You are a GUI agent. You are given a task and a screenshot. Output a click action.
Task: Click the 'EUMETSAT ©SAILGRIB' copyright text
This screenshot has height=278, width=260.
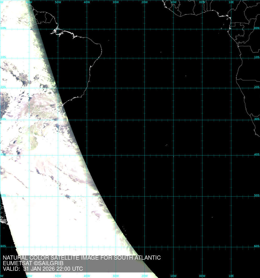(x=33, y=263)
